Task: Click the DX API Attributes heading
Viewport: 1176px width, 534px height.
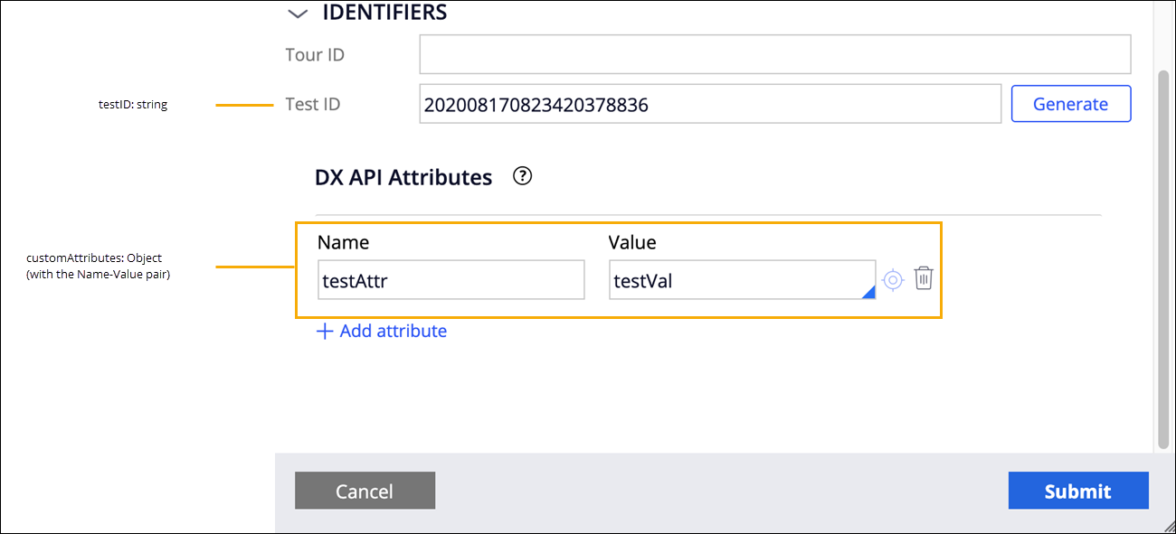Action: pyautogui.click(x=403, y=177)
